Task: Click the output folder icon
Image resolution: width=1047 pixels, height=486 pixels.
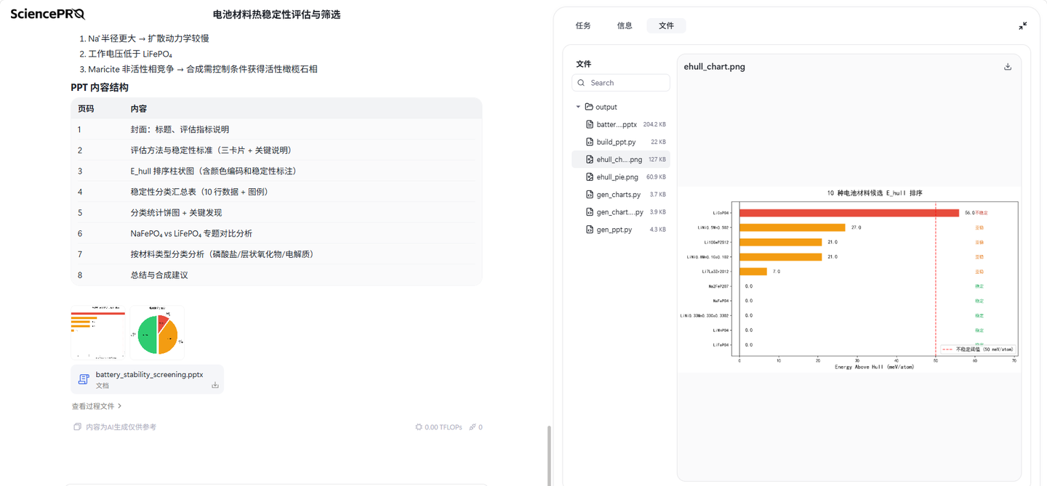Action: click(x=589, y=107)
